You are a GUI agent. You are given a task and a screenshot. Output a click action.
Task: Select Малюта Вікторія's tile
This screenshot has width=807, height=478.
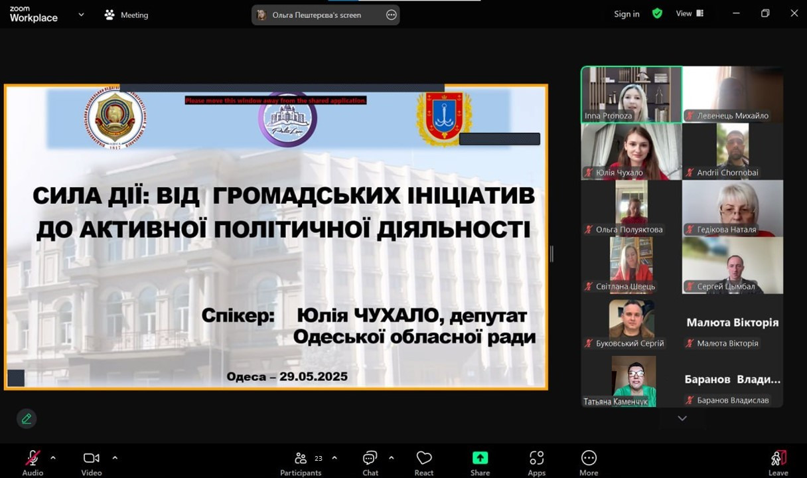point(733,323)
